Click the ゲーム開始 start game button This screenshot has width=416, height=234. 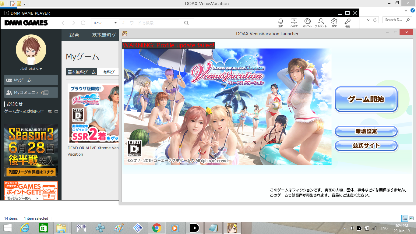(366, 99)
